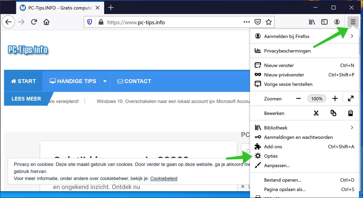The height and width of the screenshot is (198, 363).
Task: Expand the Bibliotheek submenu
Action: click(x=305, y=128)
